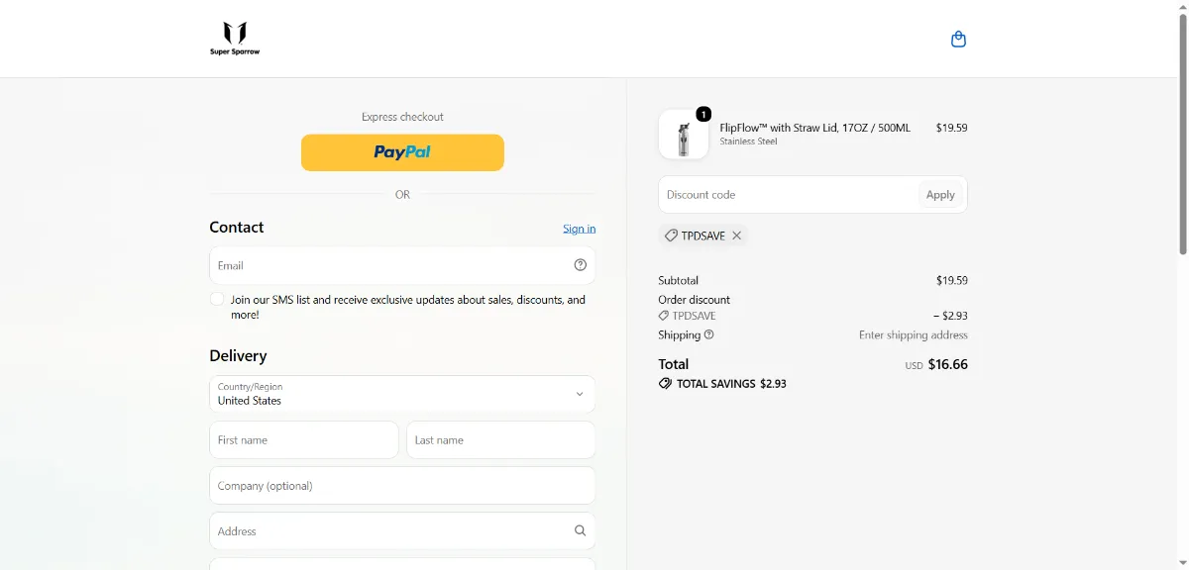
Task: Apply the discount code
Action: (x=940, y=195)
